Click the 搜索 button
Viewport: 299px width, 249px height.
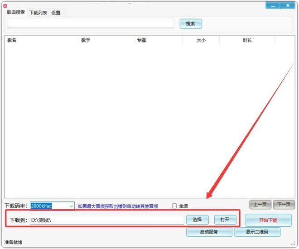[x=191, y=24]
